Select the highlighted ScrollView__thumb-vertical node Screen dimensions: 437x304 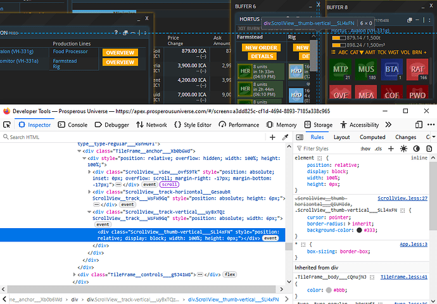[x=142, y=235]
